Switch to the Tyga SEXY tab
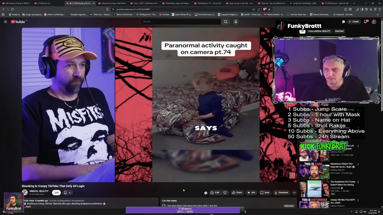Image resolution: width=383 pixels, height=215 pixels. tap(145, 3)
